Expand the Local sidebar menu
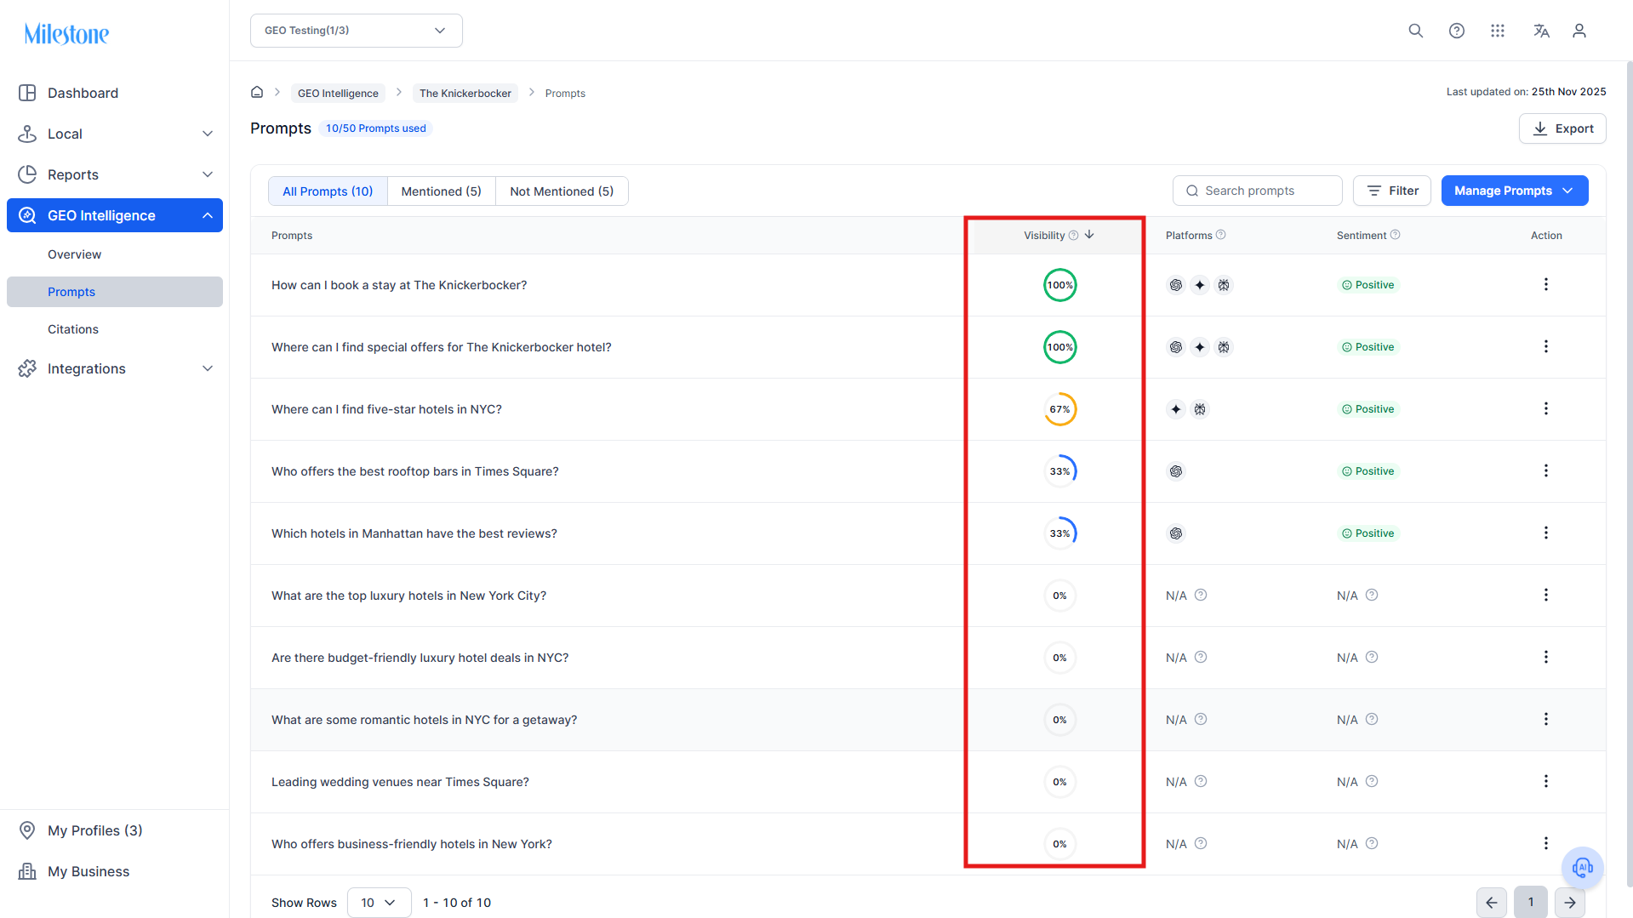The width and height of the screenshot is (1633, 918). point(115,134)
